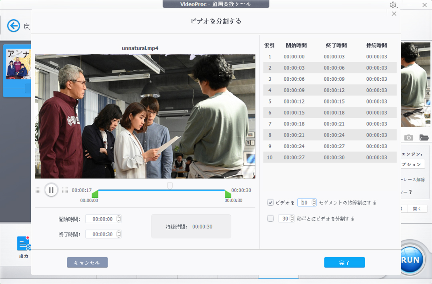Select segment row 5 starting 00:00:12

(330, 101)
